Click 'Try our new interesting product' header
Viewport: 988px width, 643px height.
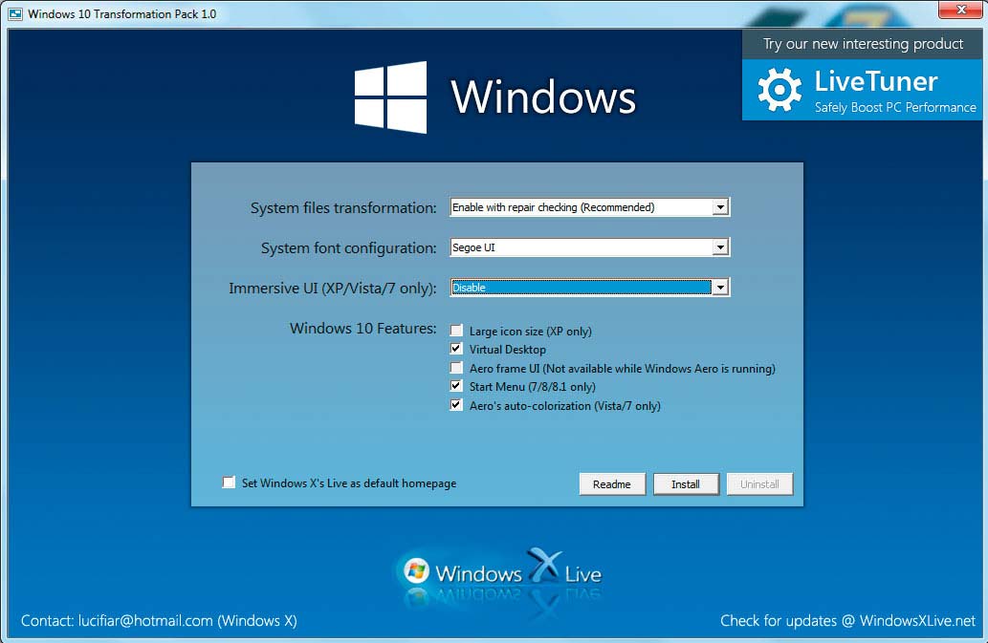click(x=863, y=44)
